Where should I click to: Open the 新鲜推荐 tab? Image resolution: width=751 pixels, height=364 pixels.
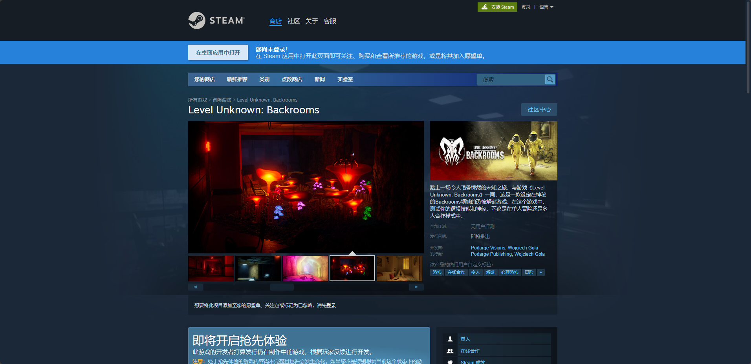237,79
